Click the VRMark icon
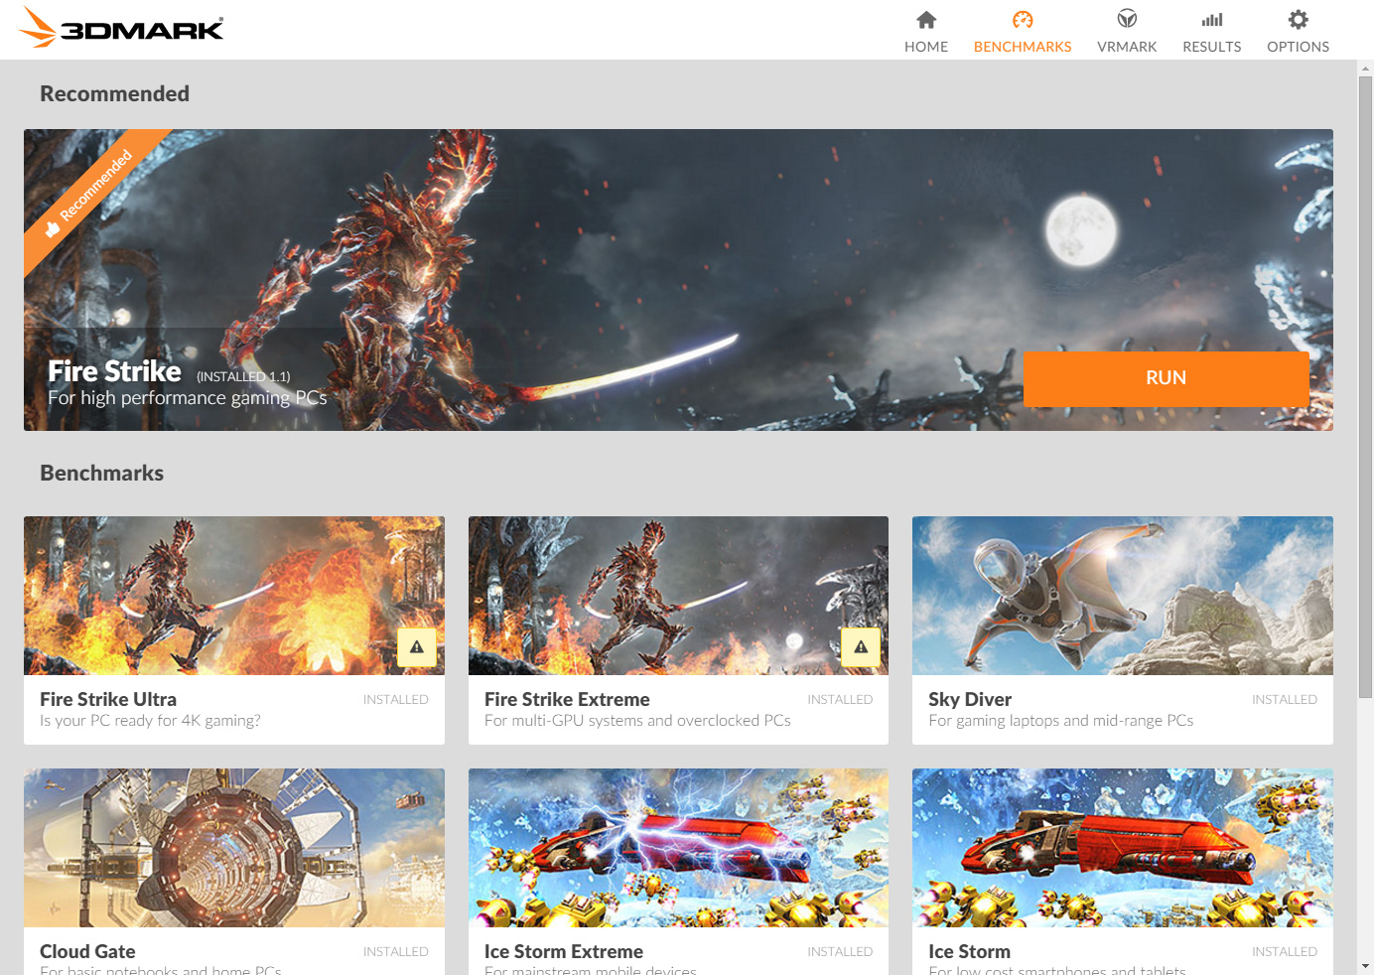Screen dimensions: 1374x975 [x=1127, y=19]
